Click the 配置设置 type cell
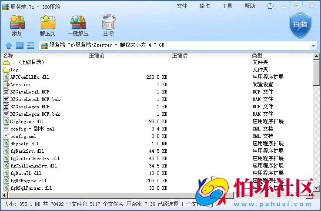 tap(263, 84)
